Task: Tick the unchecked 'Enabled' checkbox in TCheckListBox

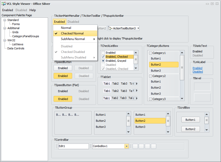Action: point(103,53)
